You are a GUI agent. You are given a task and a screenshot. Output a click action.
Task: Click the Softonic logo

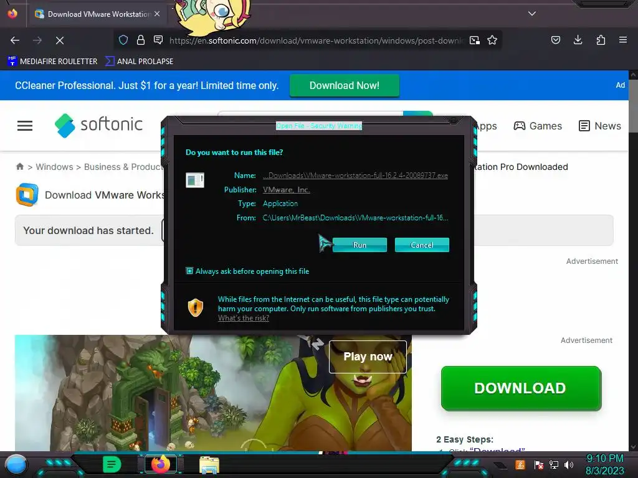tap(98, 125)
